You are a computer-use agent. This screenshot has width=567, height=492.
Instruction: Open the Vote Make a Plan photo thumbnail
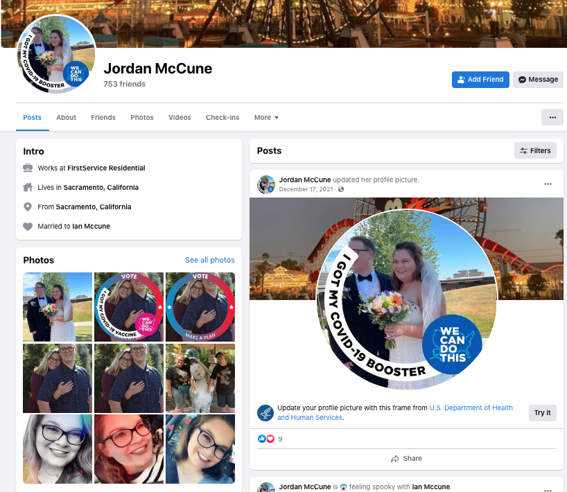click(200, 307)
